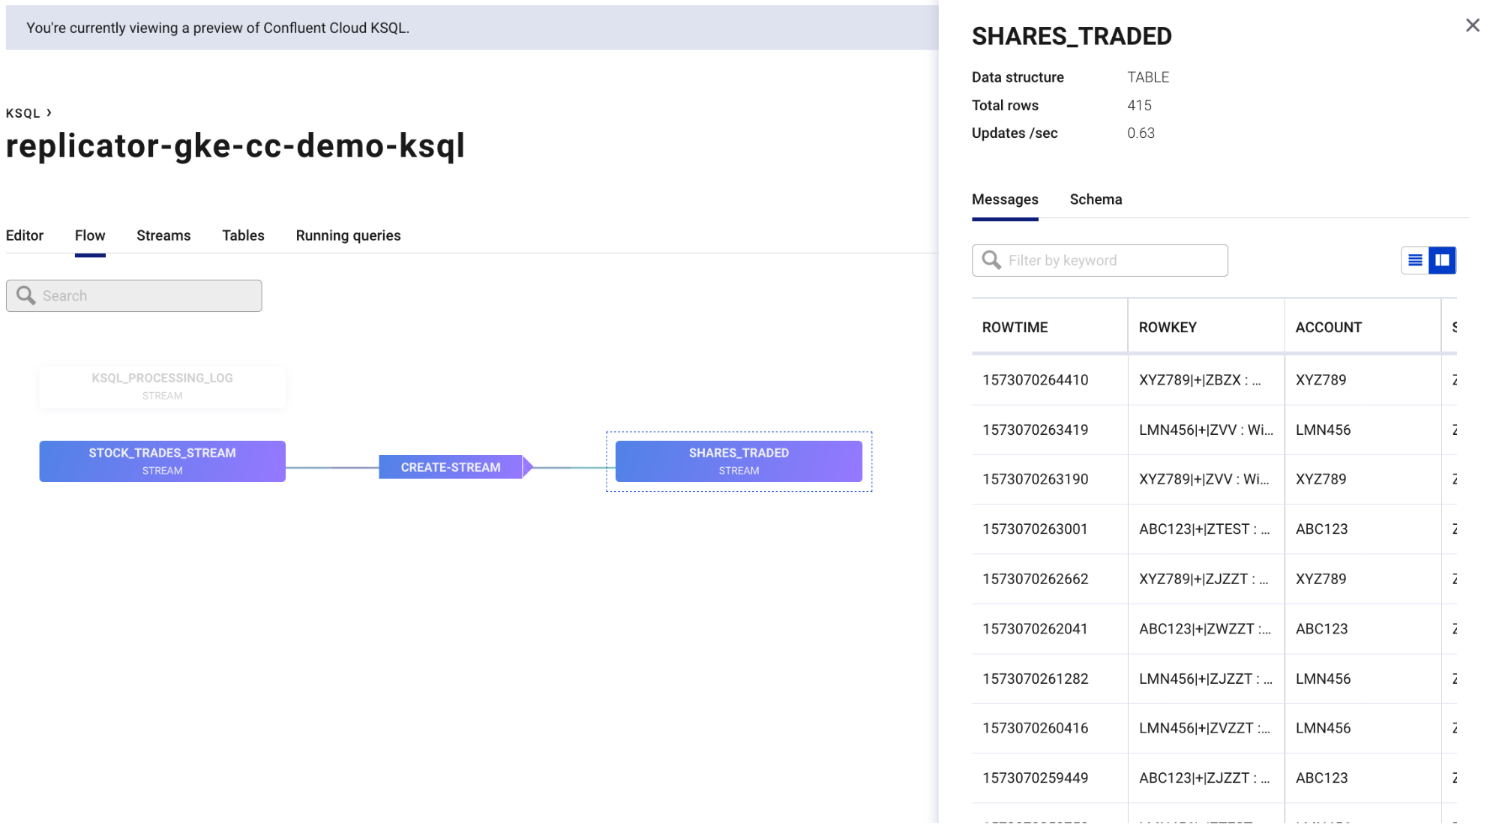Screen dimensions: 1499x824
Task: Click the Updates /sec value 0.63
Action: tap(1141, 133)
